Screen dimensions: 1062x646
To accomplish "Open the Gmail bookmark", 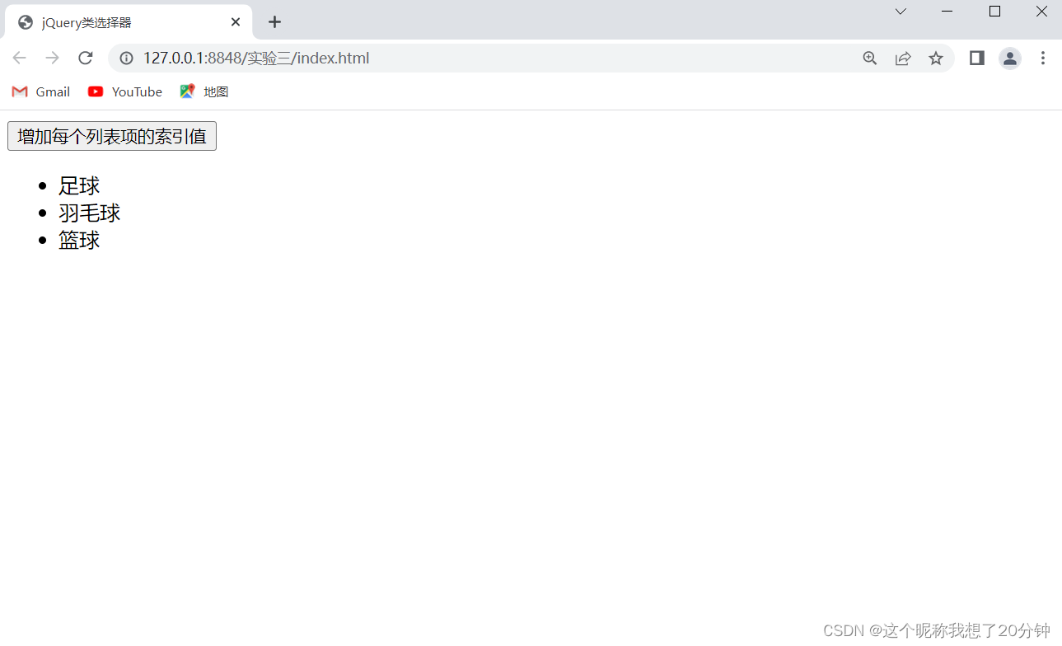I will point(41,92).
